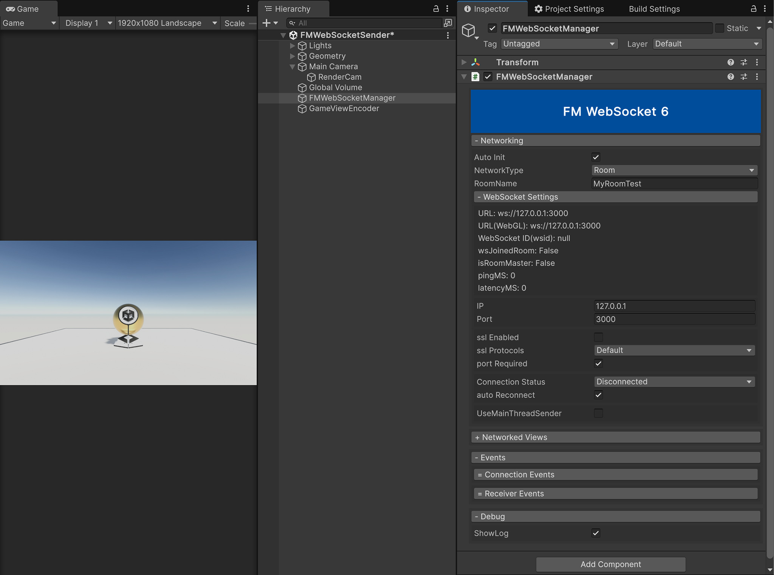Screen dimensions: 774x575
Task: Disable ShowLog in the Debug section
Action: click(595, 533)
